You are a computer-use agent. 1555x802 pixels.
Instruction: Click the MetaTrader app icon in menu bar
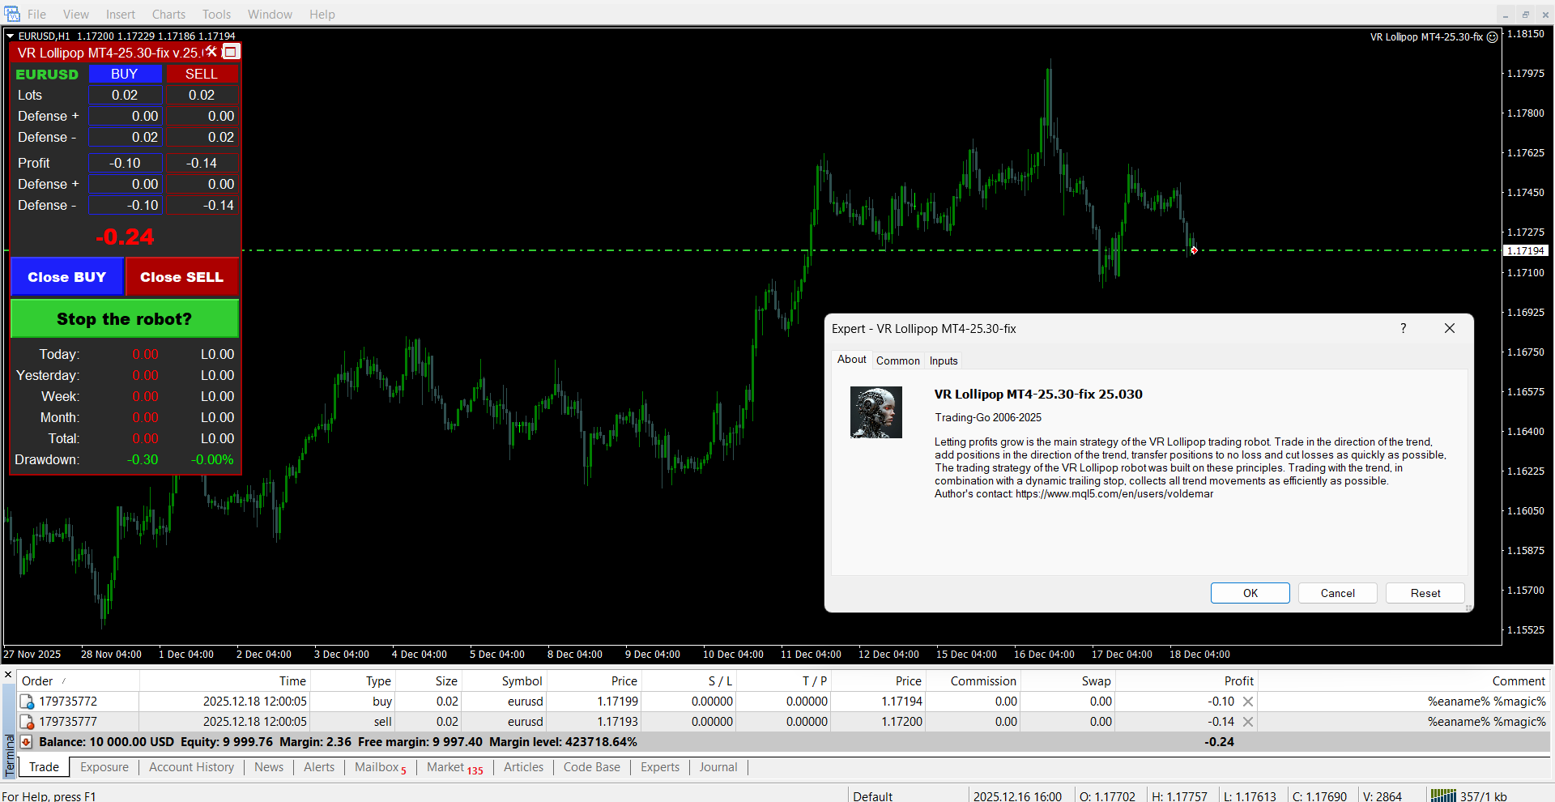11,14
